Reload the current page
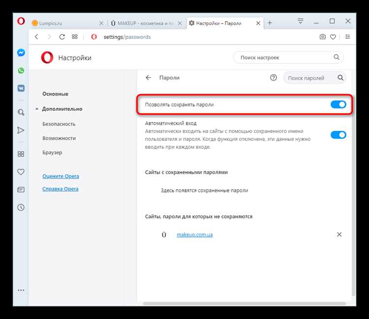This screenshot has height=319, width=369. pos(62,37)
